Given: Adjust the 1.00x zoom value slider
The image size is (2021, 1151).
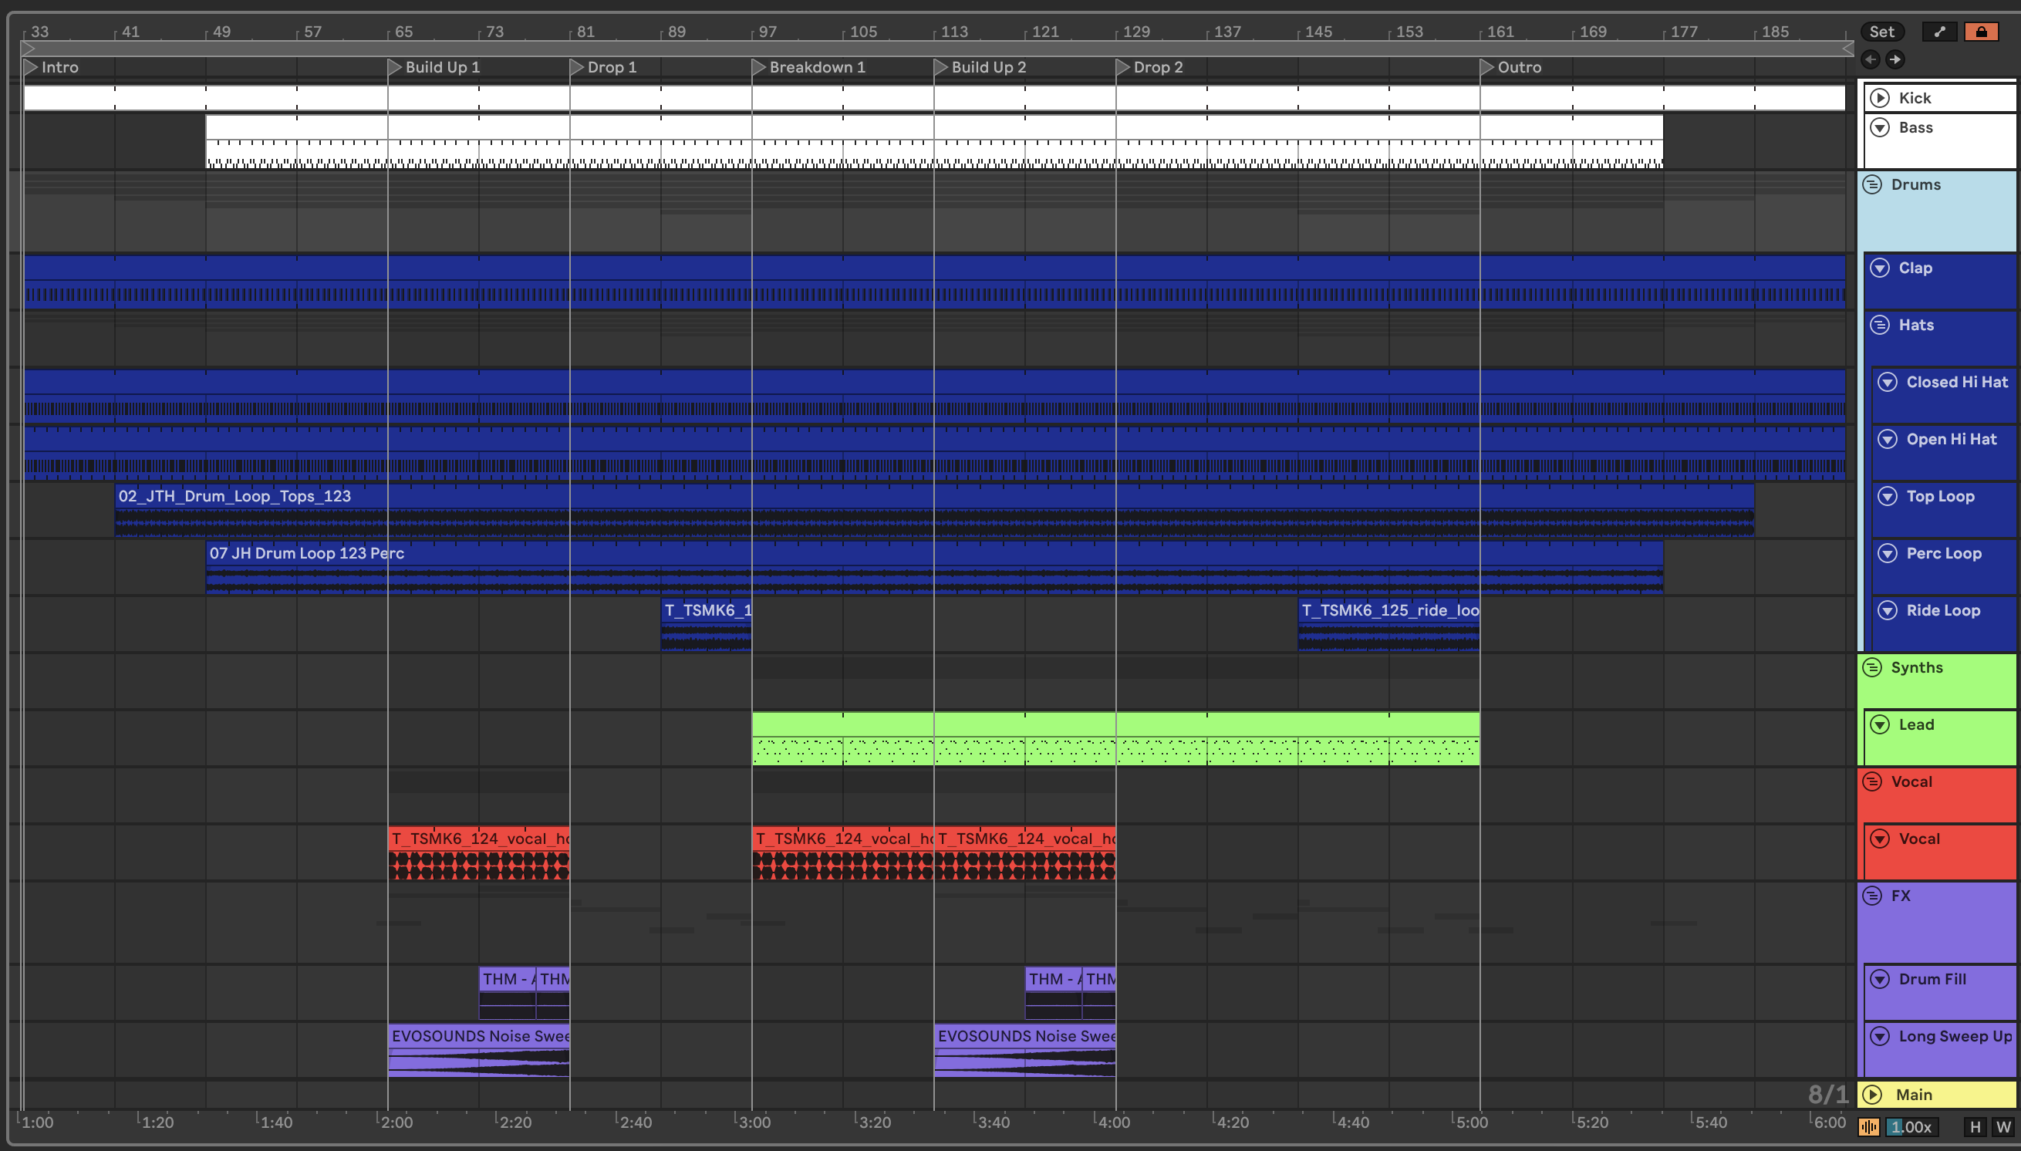Looking at the screenshot, I should coord(1913,1127).
